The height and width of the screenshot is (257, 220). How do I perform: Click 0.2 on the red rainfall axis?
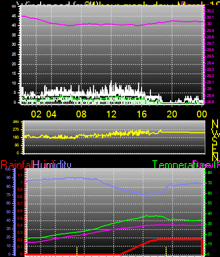20,240
